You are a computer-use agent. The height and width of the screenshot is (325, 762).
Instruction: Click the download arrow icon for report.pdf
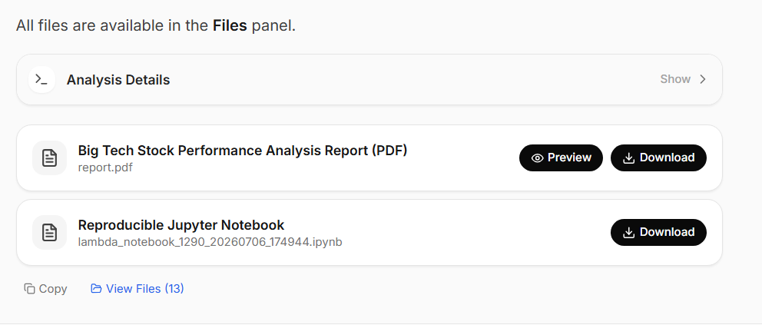pyautogui.click(x=629, y=158)
